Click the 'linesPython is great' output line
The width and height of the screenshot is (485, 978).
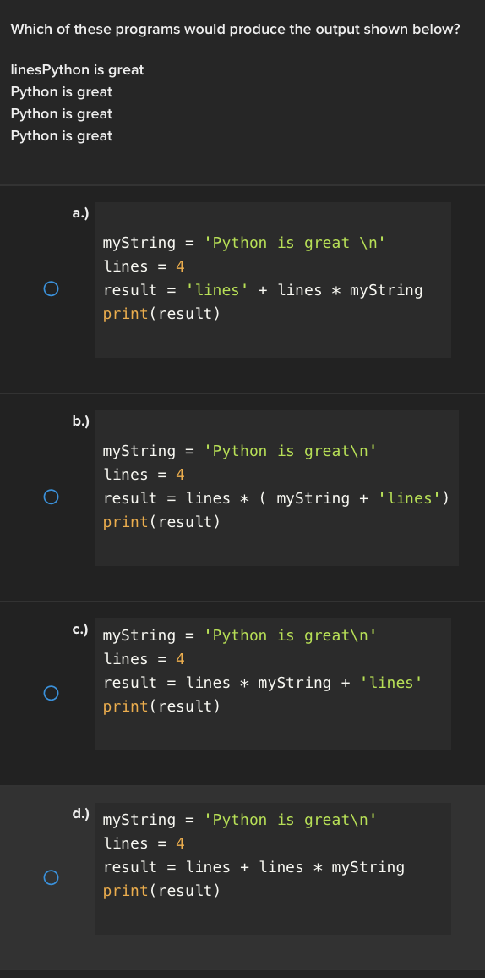[77, 70]
